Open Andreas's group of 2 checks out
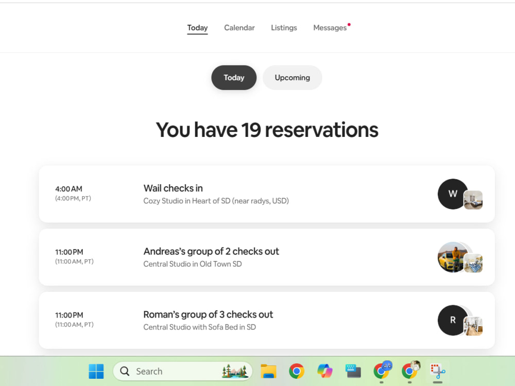The width and height of the screenshot is (515, 386). click(x=267, y=257)
